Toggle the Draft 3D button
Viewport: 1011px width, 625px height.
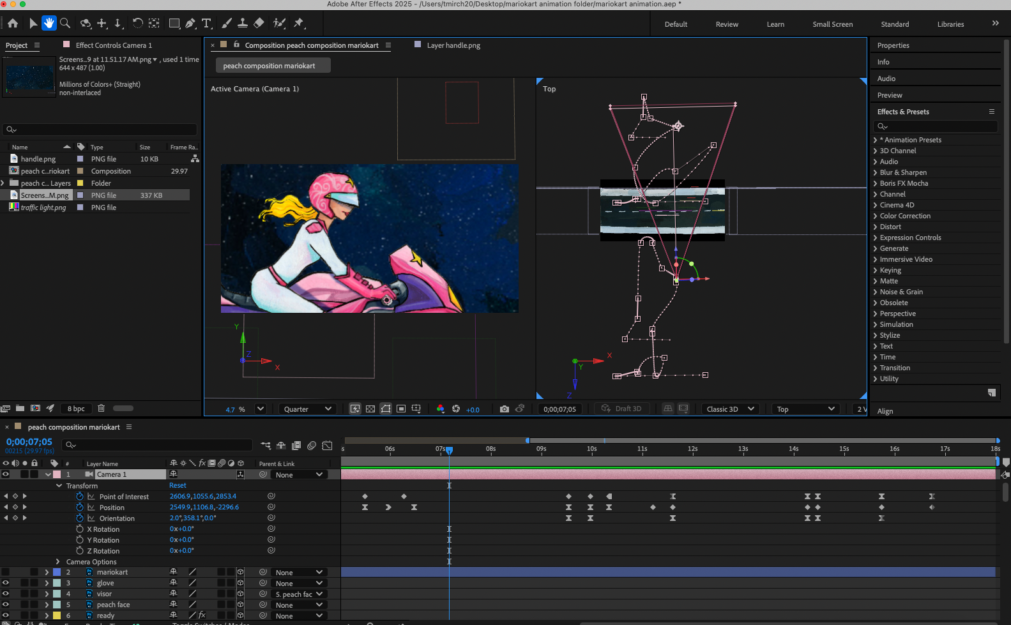point(622,409)
